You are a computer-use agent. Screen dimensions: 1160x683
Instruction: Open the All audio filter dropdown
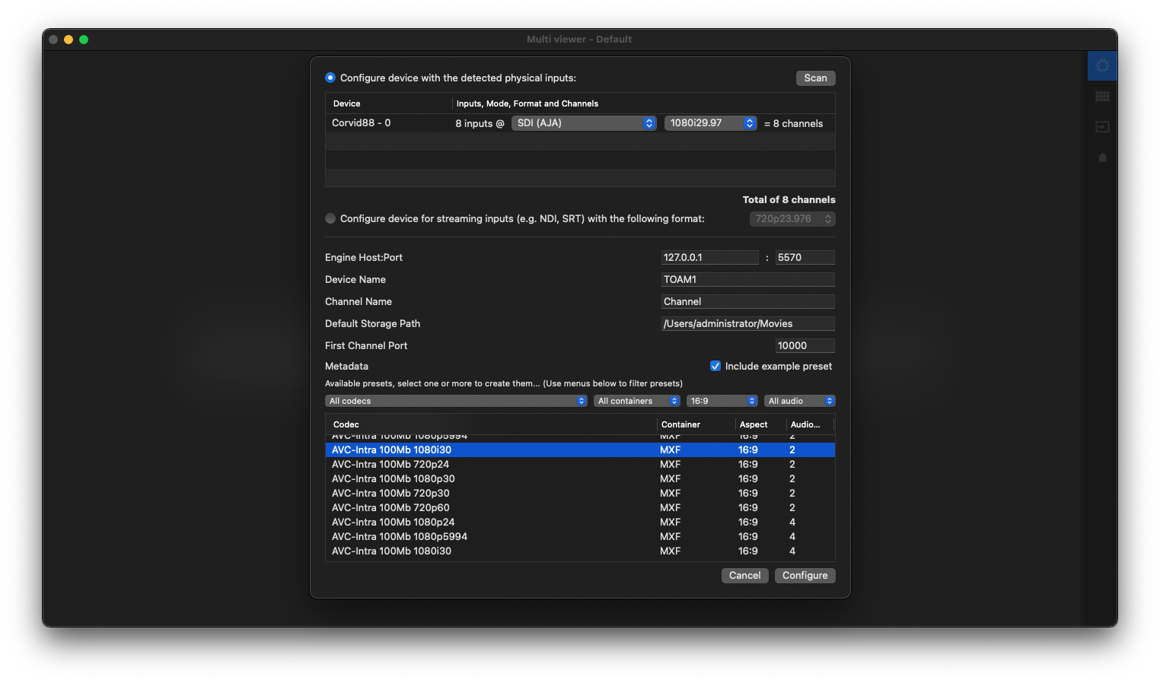[800, 401]
